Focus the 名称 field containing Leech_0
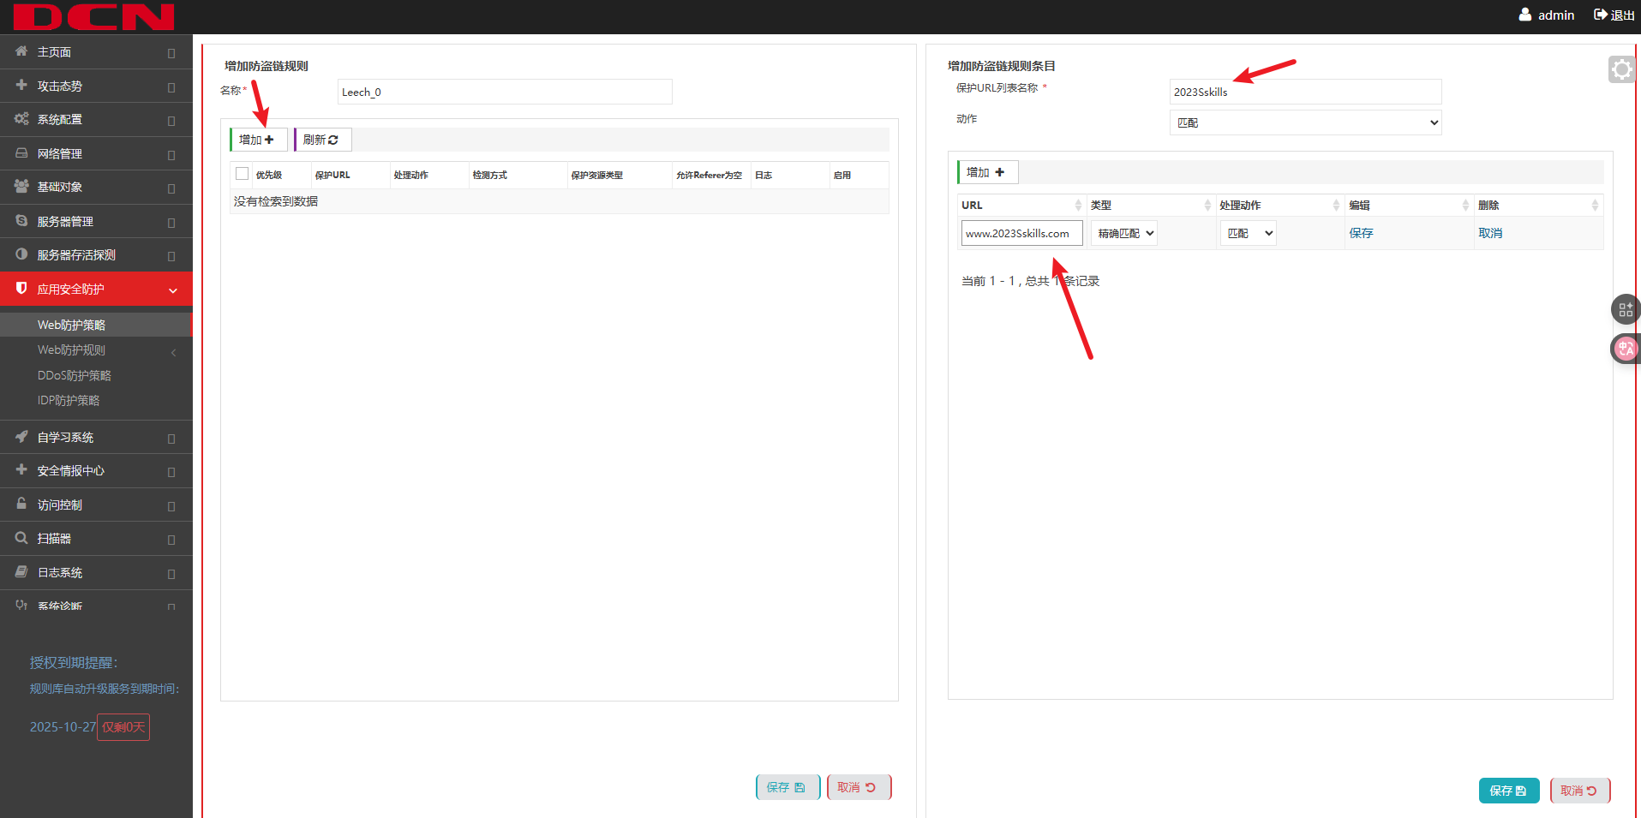The height and width of the screenshot is (818, 1641). point(505,92)
